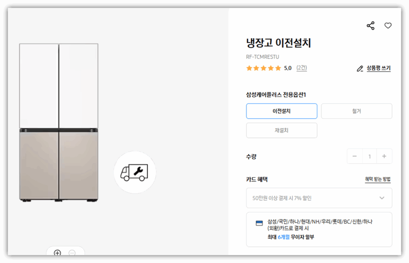Zoom in with the plus magnifier icon
This screenshot has height=263, width=409.
[58, 253]
